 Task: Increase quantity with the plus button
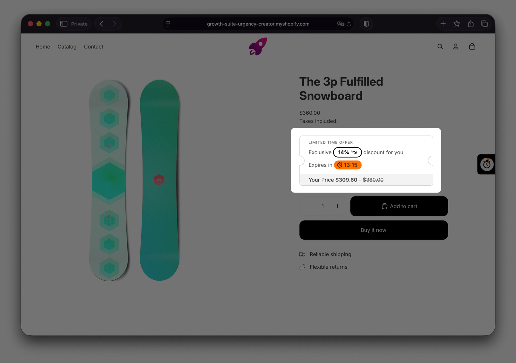tap(337, 206)
